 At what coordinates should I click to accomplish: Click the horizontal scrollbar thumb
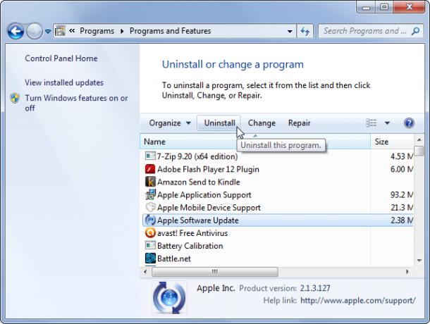(x=215, y=272)
